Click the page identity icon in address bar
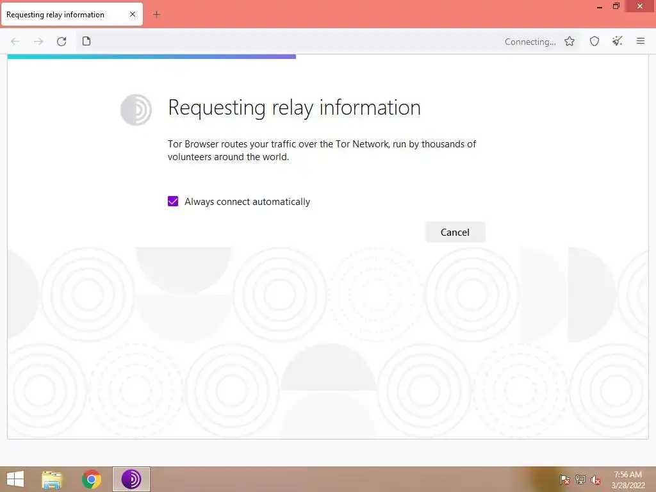This screenshot has height=492, width=656. [86, 41]
